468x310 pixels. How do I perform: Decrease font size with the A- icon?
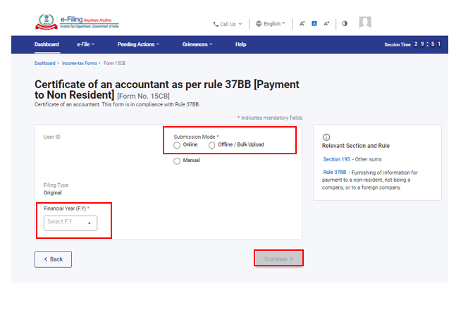tap(302, 23)
